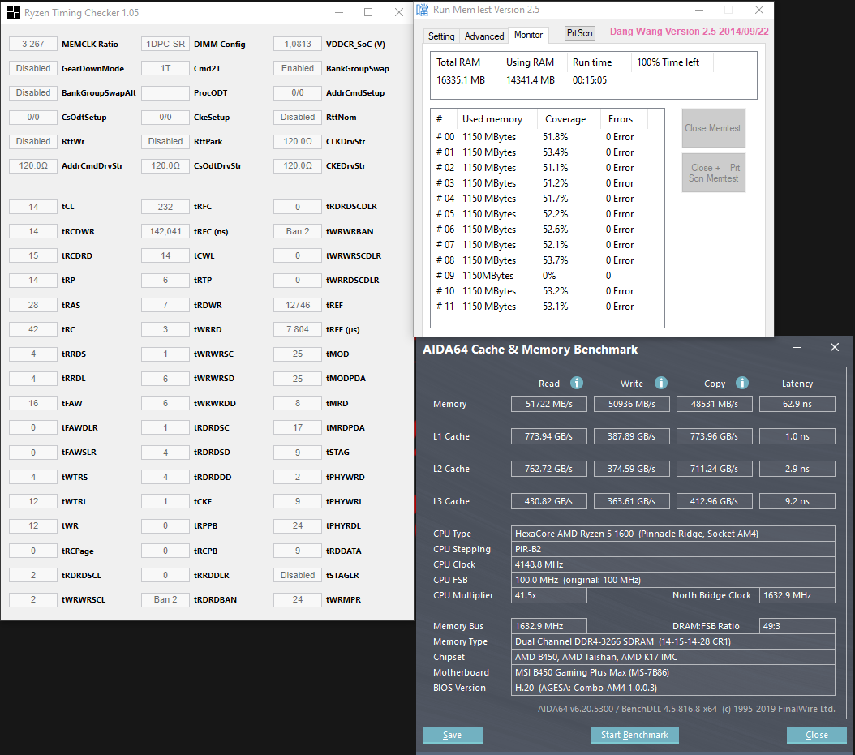Screen dimensions: 855x755
Task: Click the DIMM Config field 1DPC-SR
Action: (165, 44)
